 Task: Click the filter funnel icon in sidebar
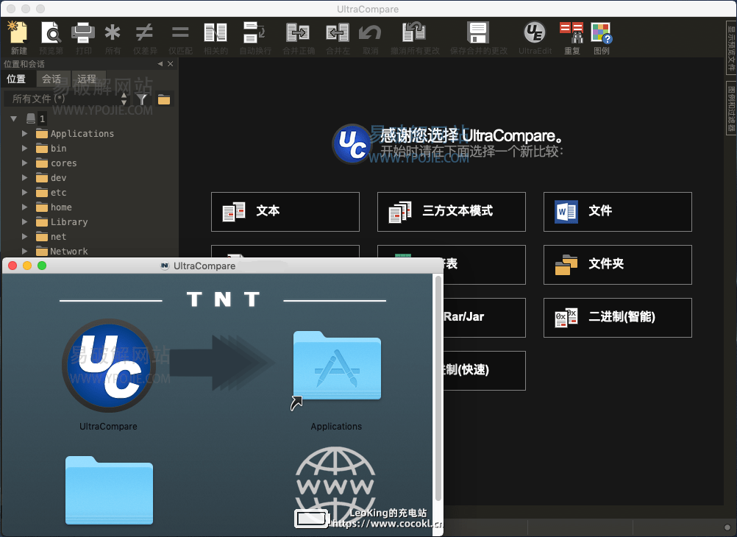coord(142,99)
